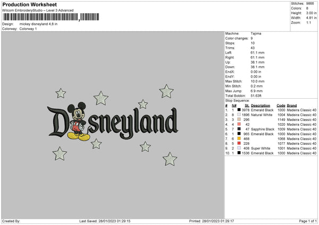Click the St. column header

247,106
